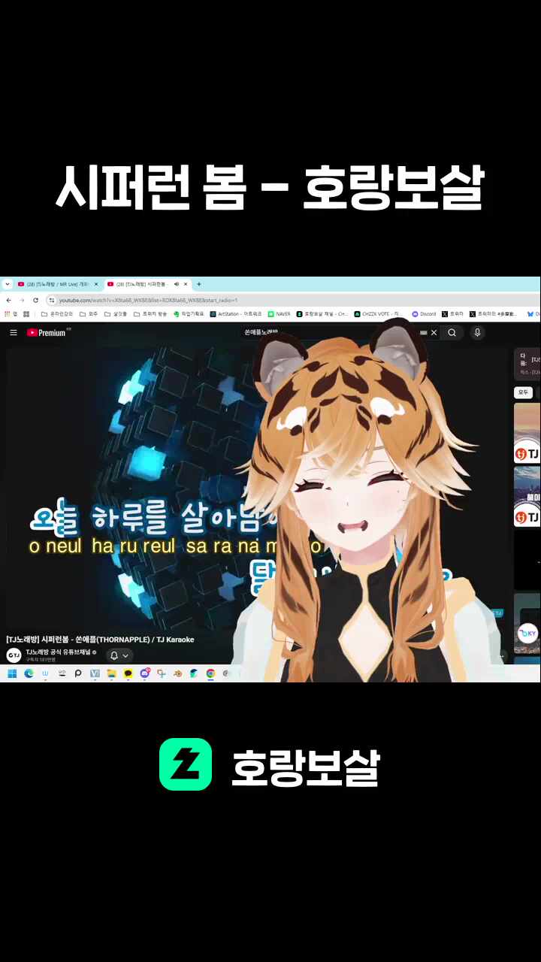Click the browser address bar URL
The height and width of the screenshot is (962, 541).
pos(149,300)
